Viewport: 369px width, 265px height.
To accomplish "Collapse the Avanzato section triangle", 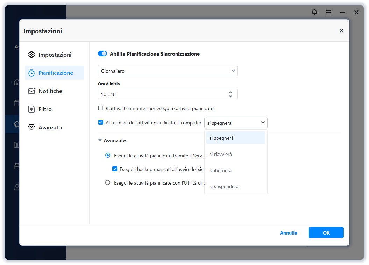I will 100,141.
